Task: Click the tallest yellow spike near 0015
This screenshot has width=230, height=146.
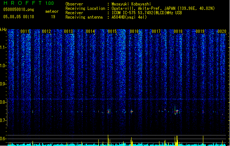Action: tap(108, 140)
